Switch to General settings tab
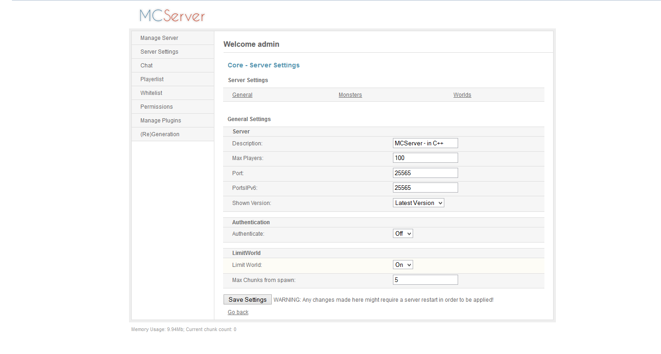Screen dimensions: 661x354 242,95
